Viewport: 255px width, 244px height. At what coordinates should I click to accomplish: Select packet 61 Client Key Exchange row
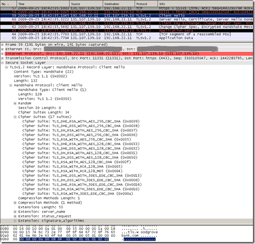pyautogui.click(x=127, y=23)
